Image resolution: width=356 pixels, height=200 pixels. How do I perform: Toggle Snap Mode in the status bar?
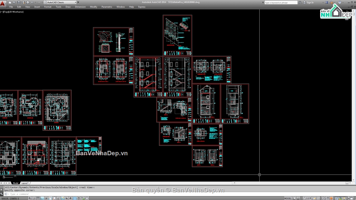(x=34, y=198)
